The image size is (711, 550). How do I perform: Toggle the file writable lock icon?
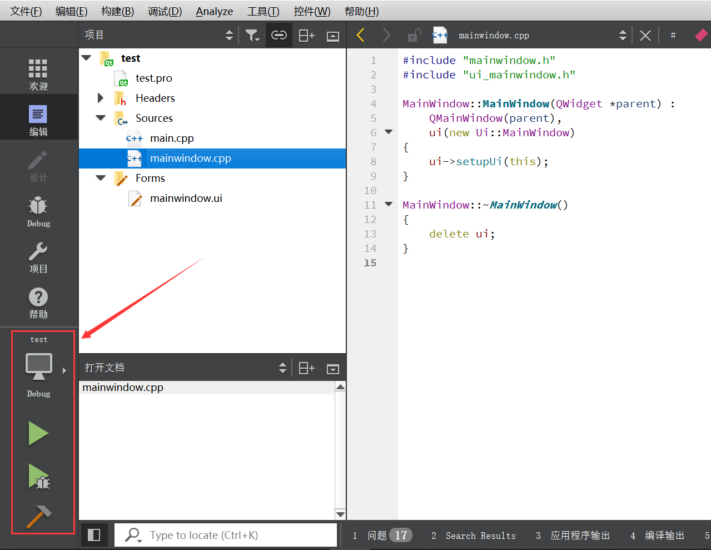(x=414, y=36)
